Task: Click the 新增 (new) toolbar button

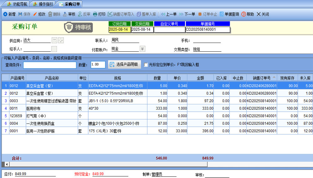Action: click(9, 14)
